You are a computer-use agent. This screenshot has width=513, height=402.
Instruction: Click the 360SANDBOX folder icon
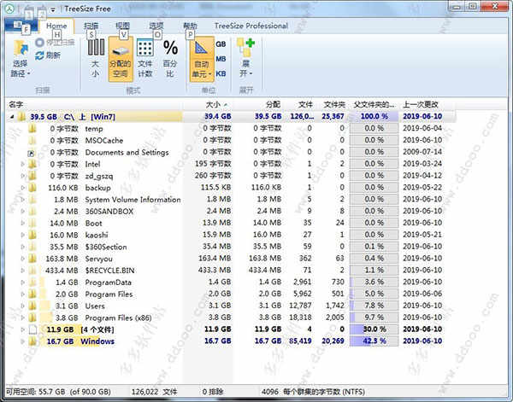[32, 212]
